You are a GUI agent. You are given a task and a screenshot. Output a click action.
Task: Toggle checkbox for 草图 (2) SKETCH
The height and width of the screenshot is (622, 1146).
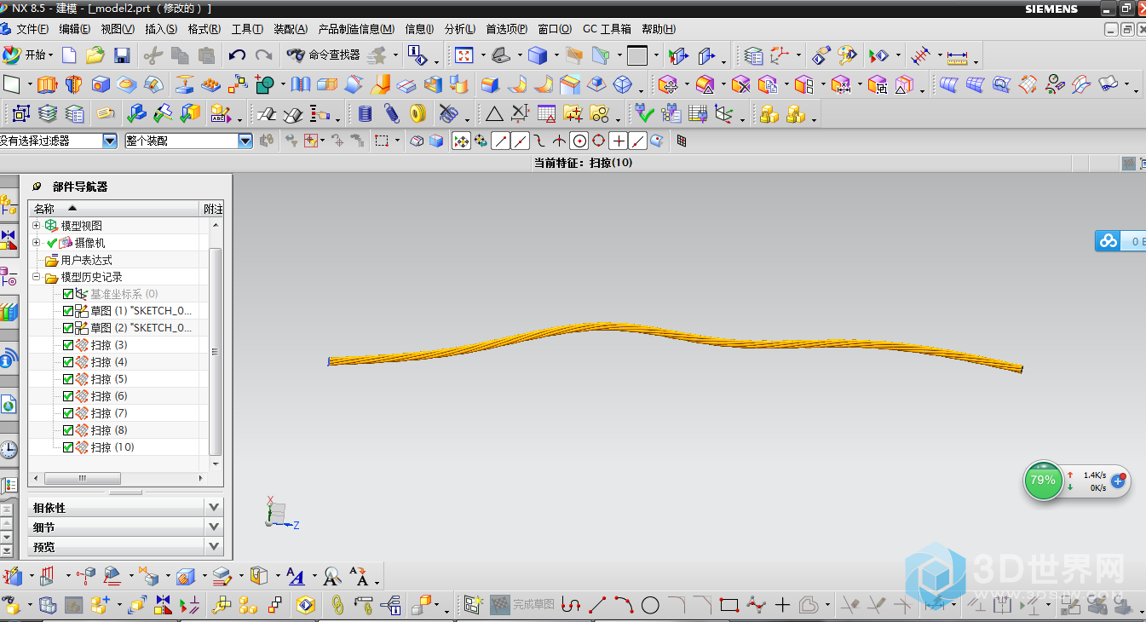tap(68, 328)
